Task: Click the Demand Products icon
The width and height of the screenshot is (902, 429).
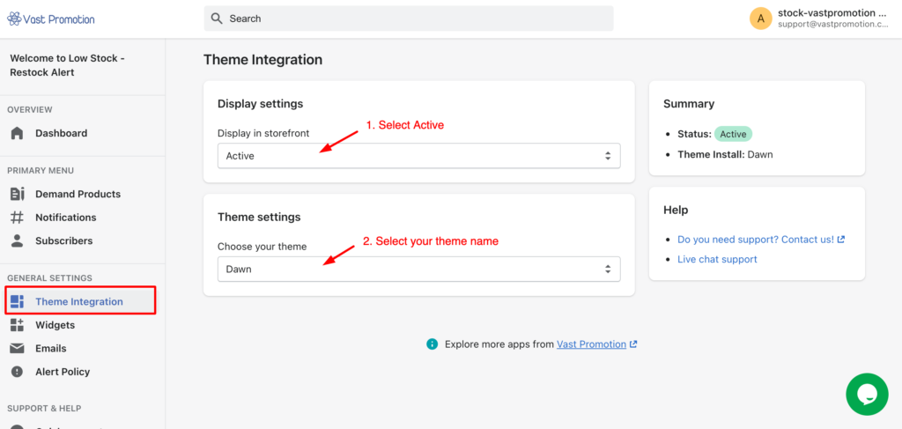Action: click(x=18, y=194)
